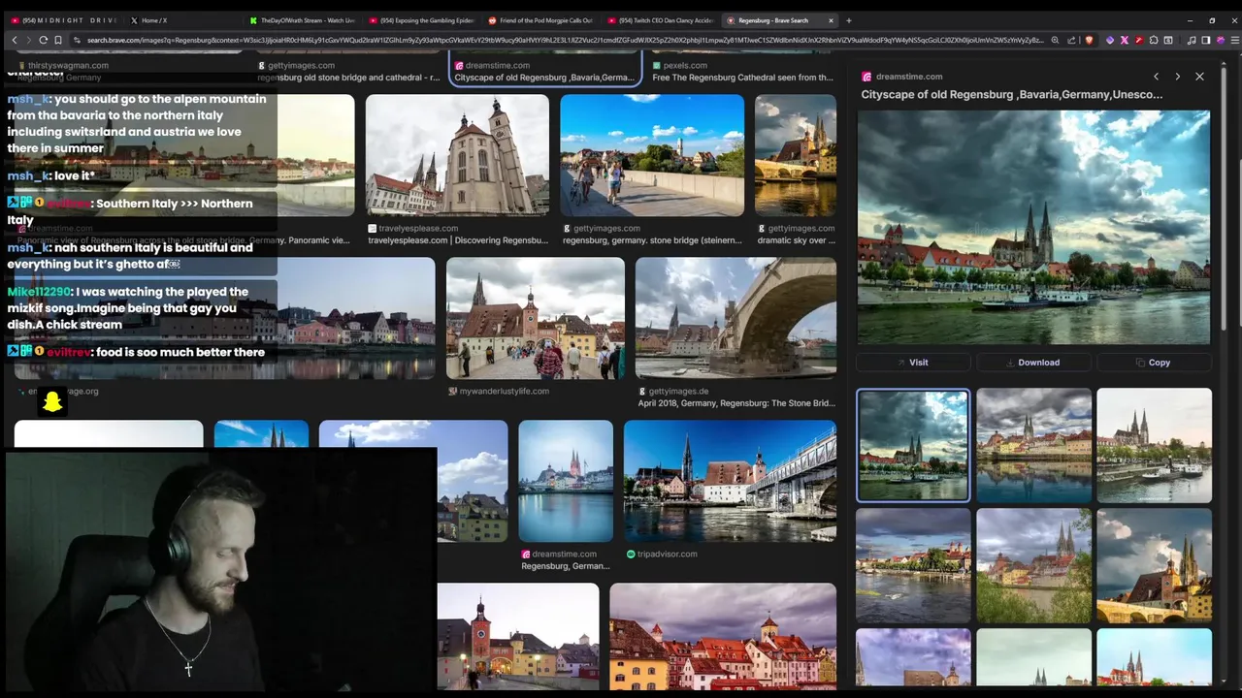Switch to Exposing the Gambling Epidemic tab
The image size is (1242, 698).
click(x=421, y=20)
